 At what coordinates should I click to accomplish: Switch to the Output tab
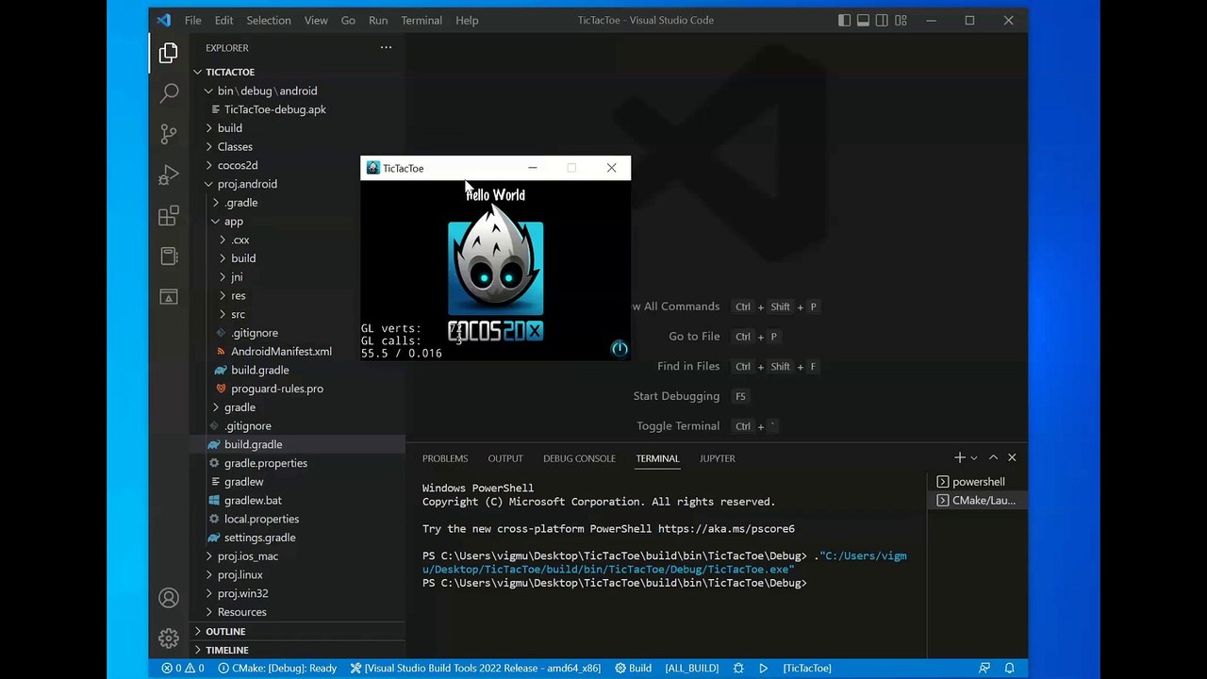pyautogui.click(x=505, y=458)
